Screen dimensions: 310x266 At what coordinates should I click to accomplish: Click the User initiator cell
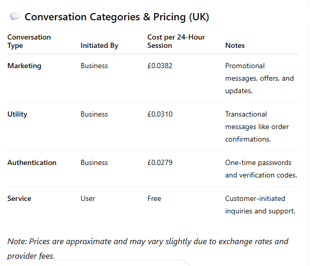(x=88, y=198)
